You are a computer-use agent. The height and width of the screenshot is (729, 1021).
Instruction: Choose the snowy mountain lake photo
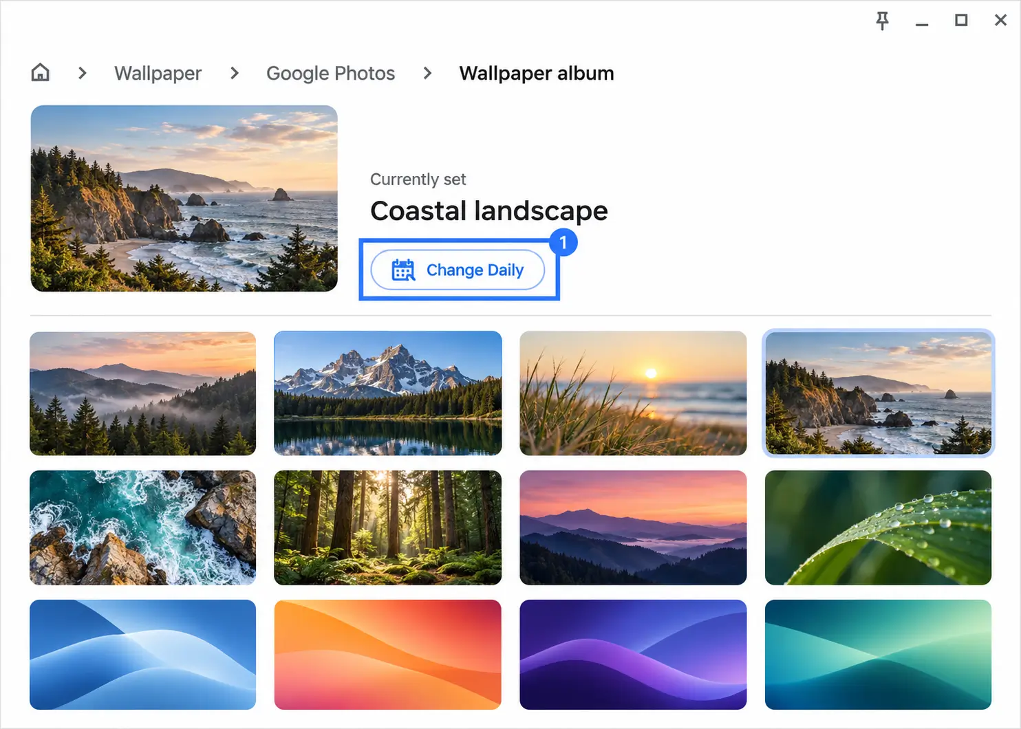point(388,393)
